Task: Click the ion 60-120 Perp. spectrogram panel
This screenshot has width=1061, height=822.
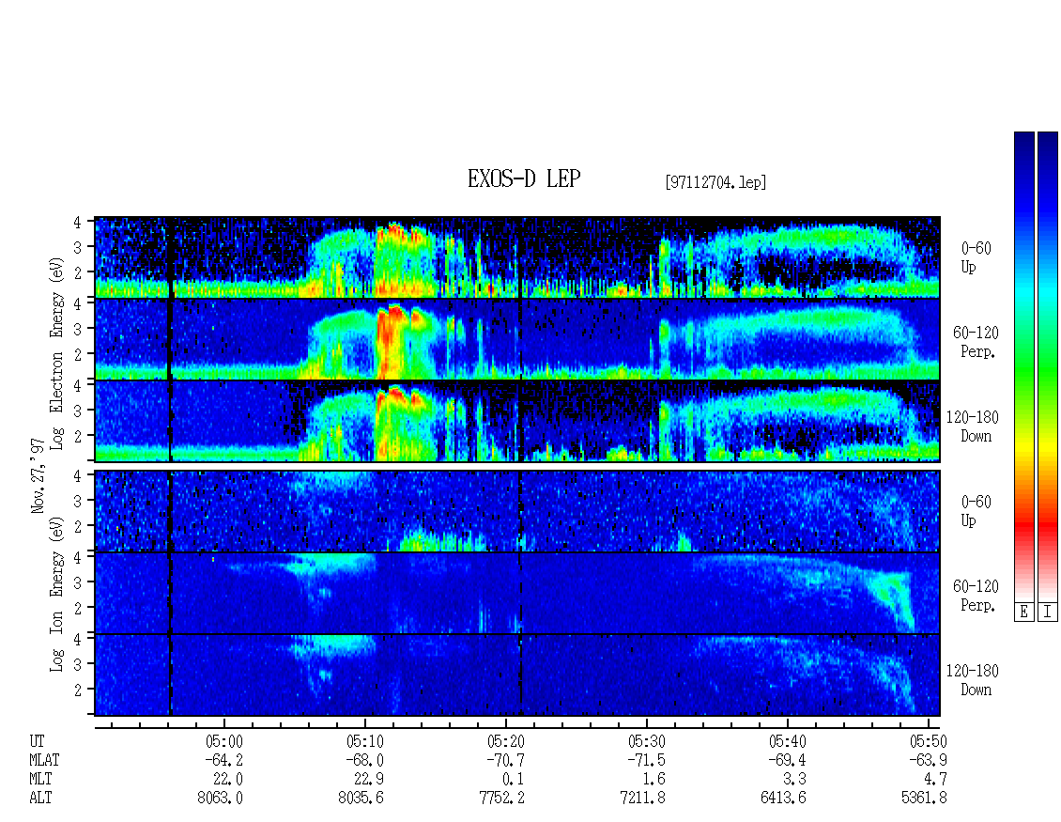Action: pos(517,593)
